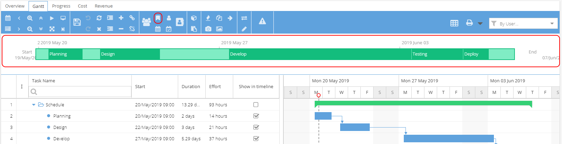Toggle Show in timeline for Schedule
The height and width of the screenshot is (144, 562).
tap(256, 105)
